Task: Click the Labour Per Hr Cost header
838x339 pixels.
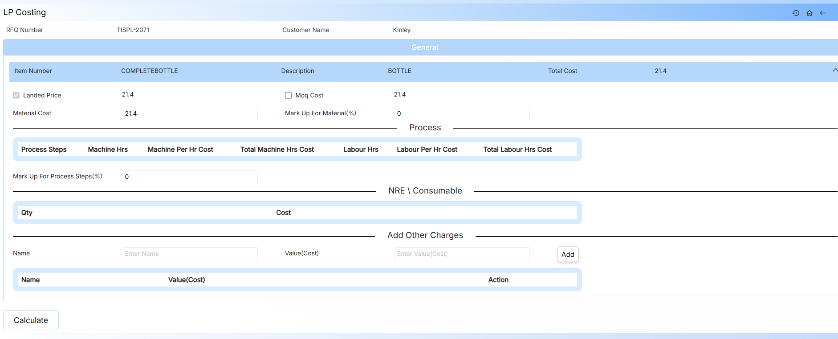Action: (427, 149)
